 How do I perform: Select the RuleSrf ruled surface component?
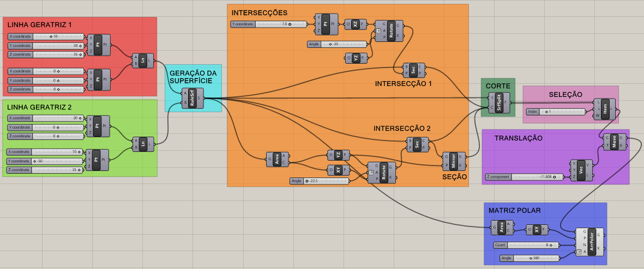[x=191, y=99]
